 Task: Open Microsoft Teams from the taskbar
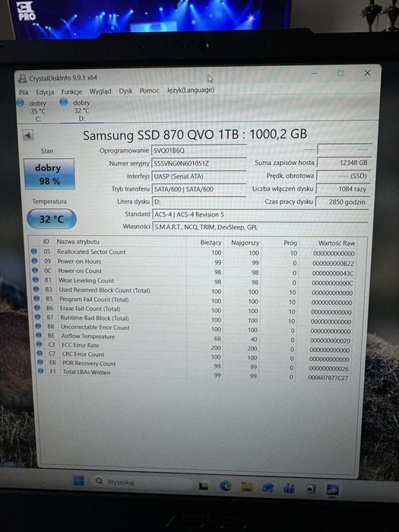[289, 489]
